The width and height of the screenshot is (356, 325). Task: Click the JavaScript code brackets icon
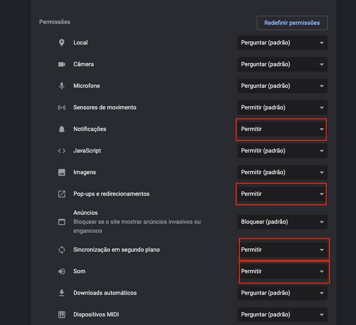click(62, 151)
